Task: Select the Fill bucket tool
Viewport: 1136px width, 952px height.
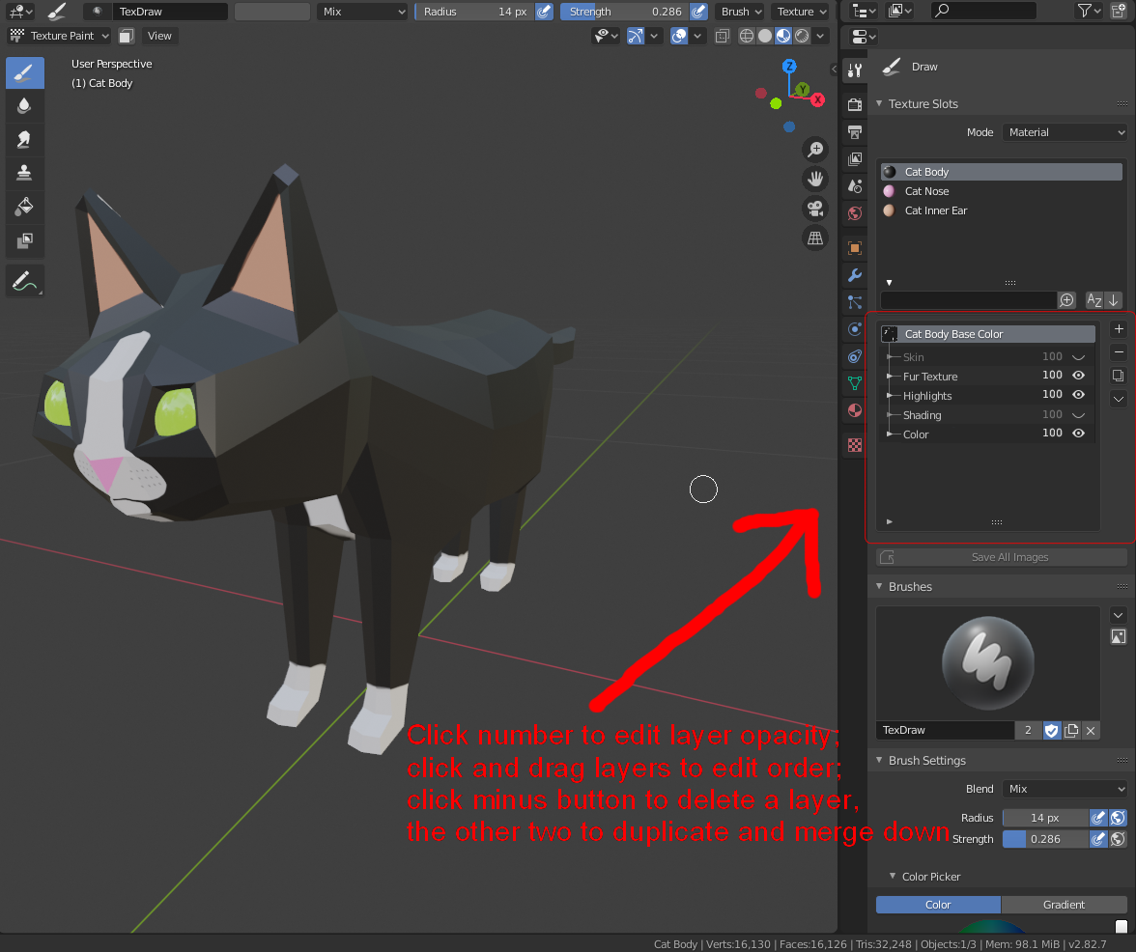Action: pyautogui.click(x=25, y=207)
